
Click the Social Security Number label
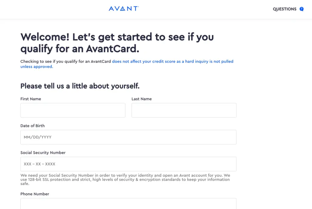(x=43, y=152)
